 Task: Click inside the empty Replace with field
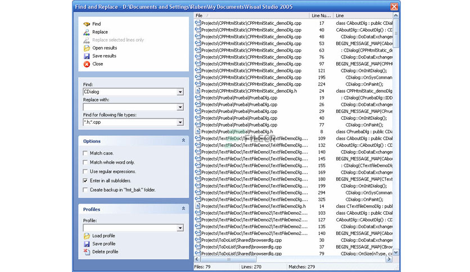click(x=130, y=107)
